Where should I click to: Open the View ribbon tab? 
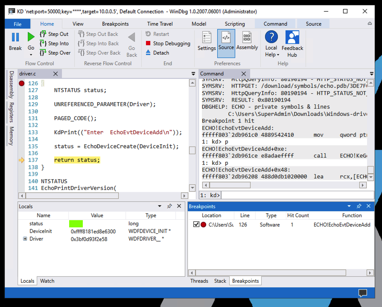pyautogui.click(x=78, y=24)
